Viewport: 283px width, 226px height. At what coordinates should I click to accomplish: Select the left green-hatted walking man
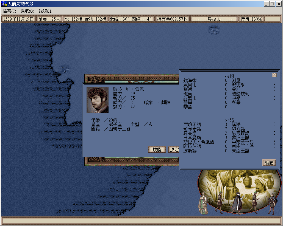(x=220, y=202)
